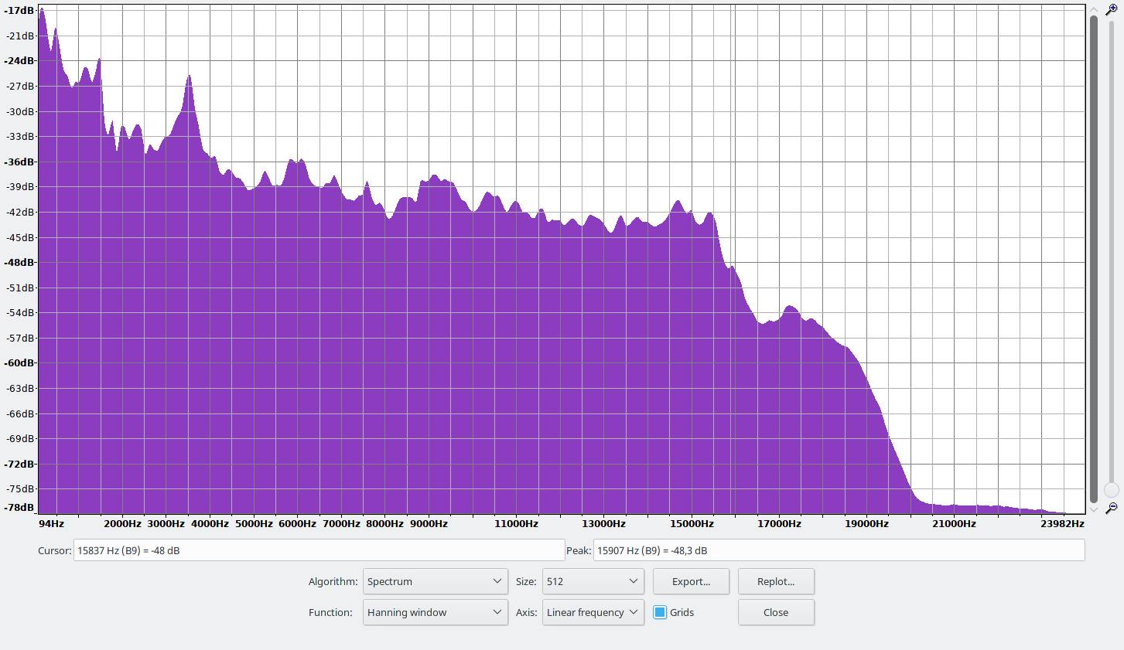Click the 11000Hz label on frequency axis

[516, 523]
